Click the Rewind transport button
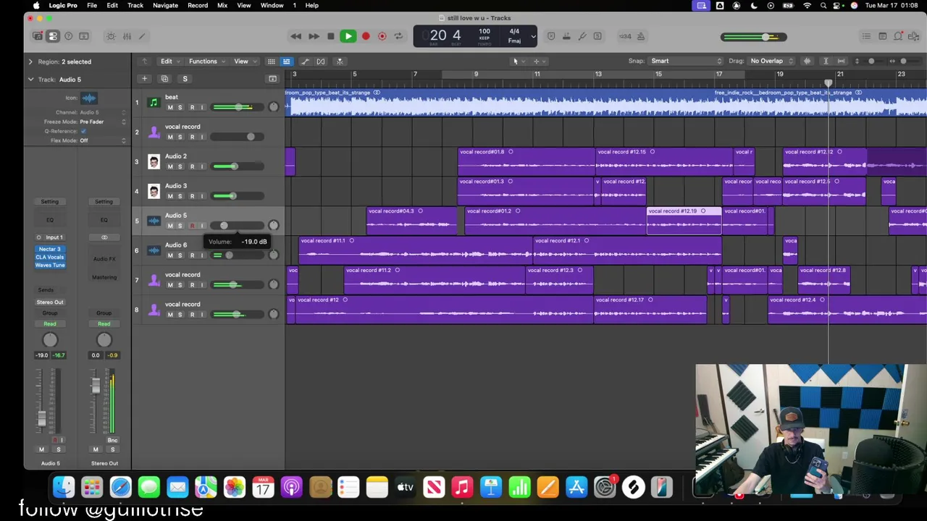Screen dimensions: 927x521 click(296, 36)
